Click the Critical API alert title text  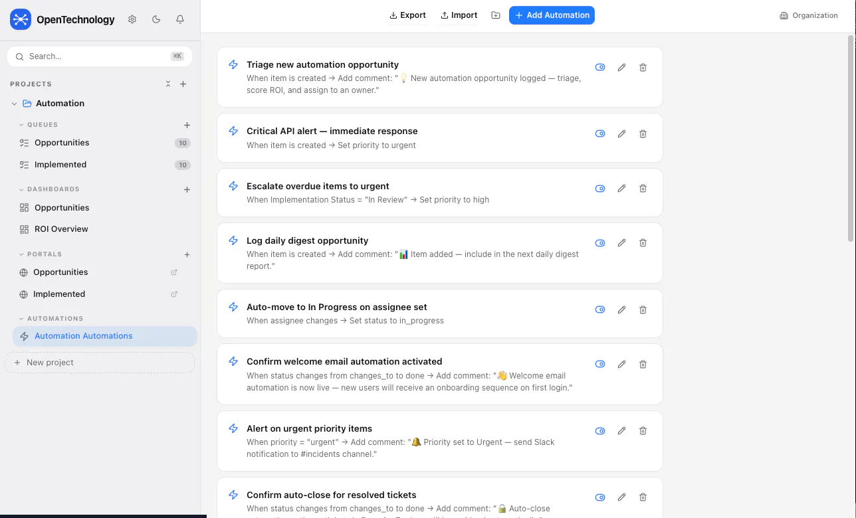(332, 131)
